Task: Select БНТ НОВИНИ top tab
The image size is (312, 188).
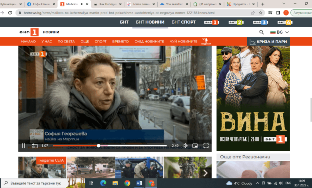Action: [x=150, y=22]
